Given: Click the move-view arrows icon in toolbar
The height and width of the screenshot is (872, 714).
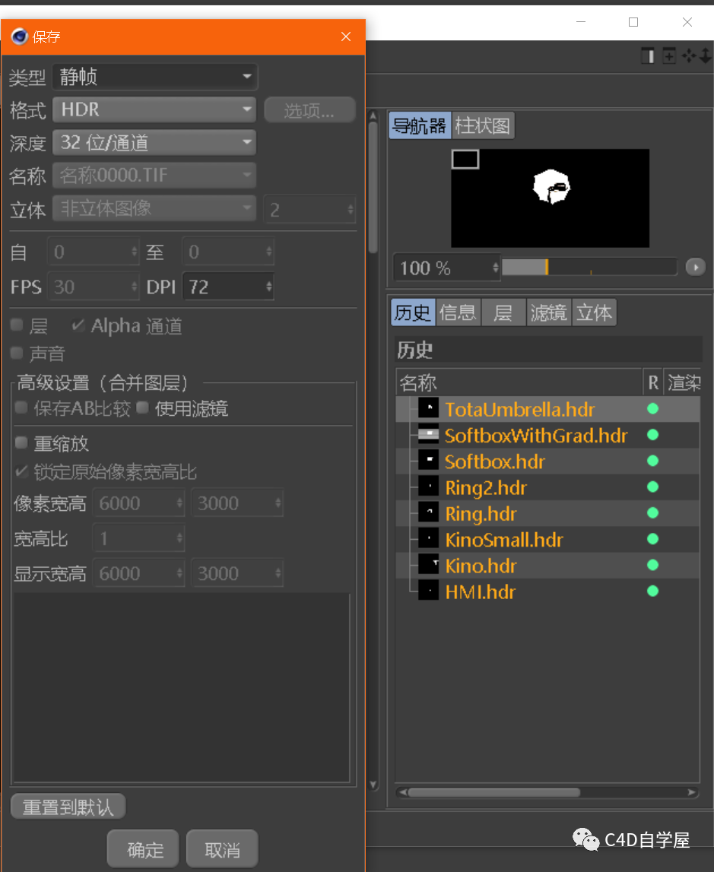Looking at the screenshot, I should coord(689,55).
